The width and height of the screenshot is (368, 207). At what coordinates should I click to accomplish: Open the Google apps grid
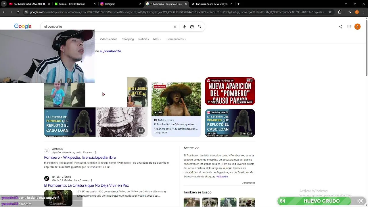[349, 26]
